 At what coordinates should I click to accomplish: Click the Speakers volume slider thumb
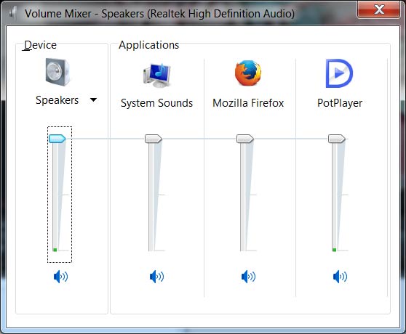click(x=57, y=139)
